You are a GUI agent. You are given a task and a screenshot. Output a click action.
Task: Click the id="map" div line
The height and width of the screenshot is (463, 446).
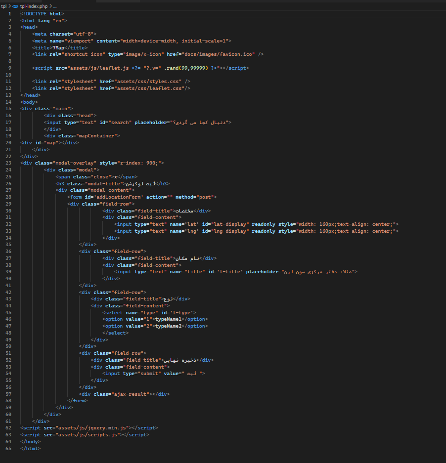tap(49, 143)
